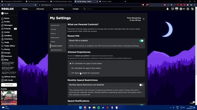Click the Time Remaining icon
The image size is (197, 110).
143,19
